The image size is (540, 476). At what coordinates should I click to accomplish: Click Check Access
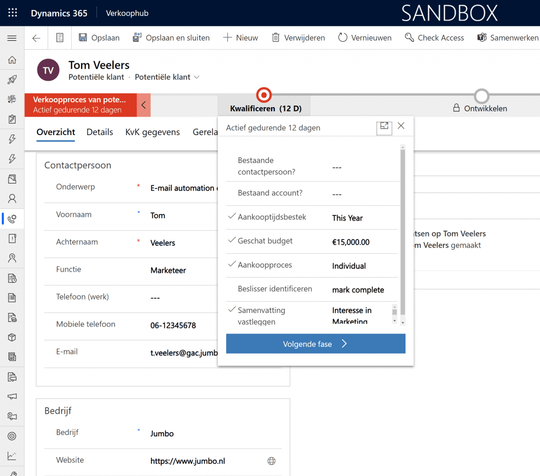435,37
